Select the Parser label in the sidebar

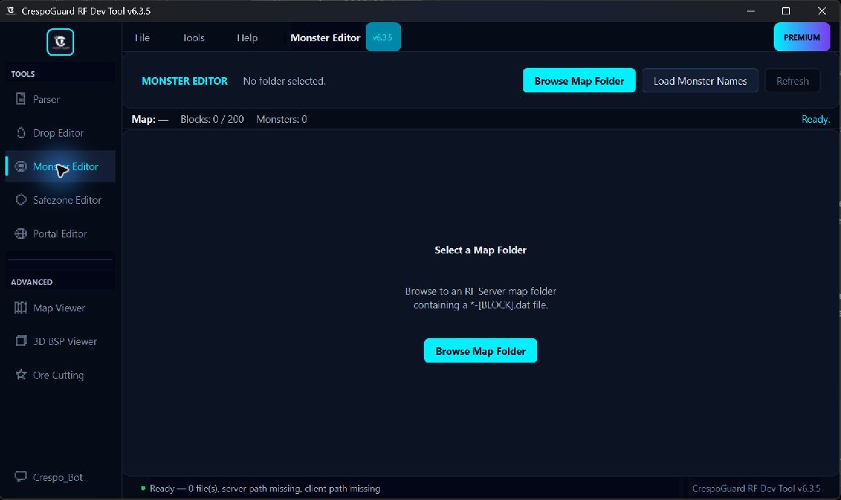[46, 99]
